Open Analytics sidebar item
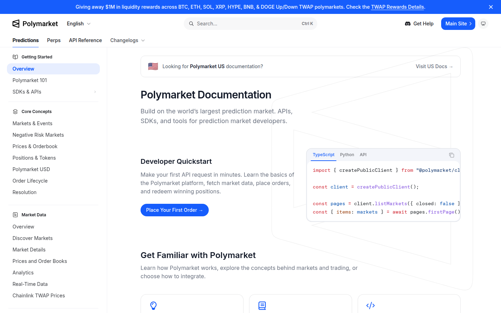Viewport: 501px width, 313px height. tap(53, 273)
